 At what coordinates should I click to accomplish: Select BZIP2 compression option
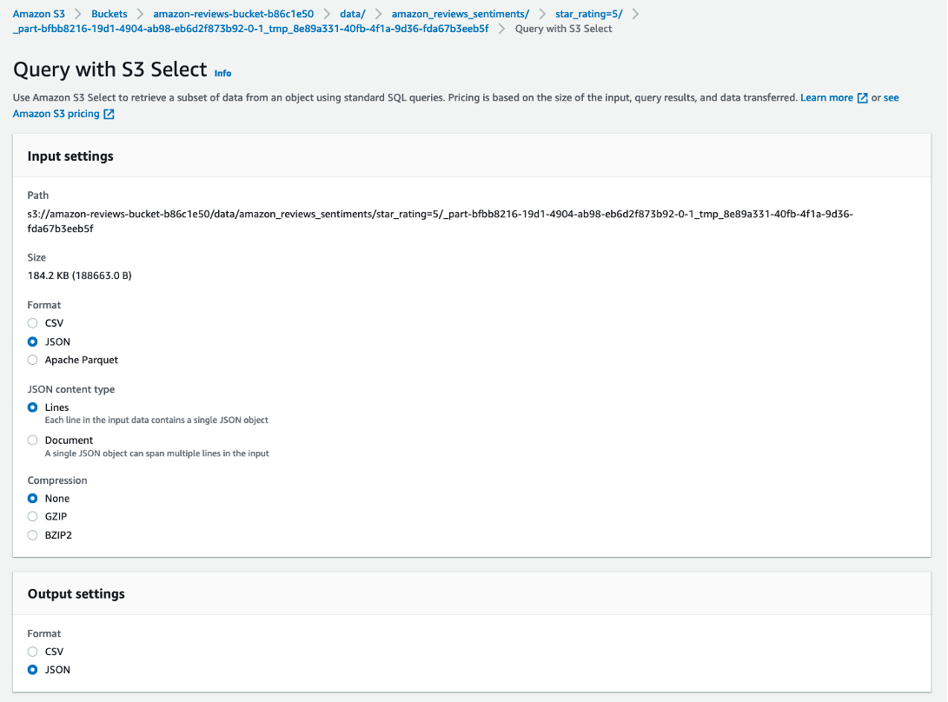coord(33,535)
